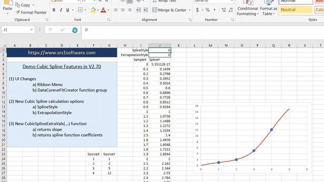
Task: Open Alignment settings dialog launcher
Action: [190, 20]
